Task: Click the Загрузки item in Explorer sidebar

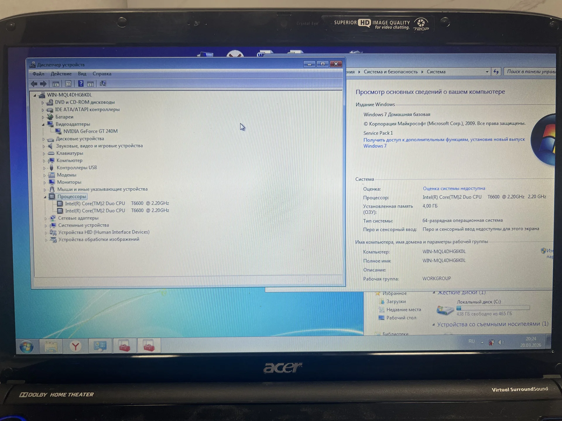Action: [x=396, y=301]
